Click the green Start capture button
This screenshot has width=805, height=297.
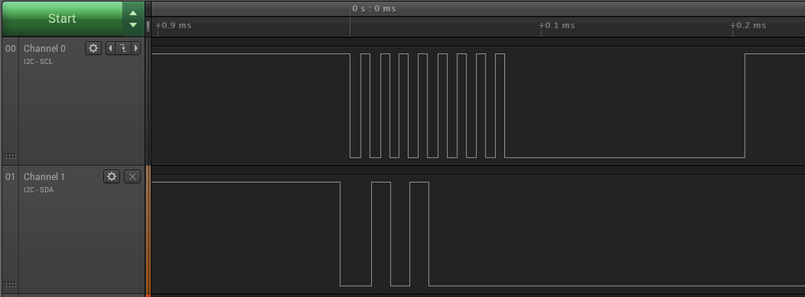[62, 19]
